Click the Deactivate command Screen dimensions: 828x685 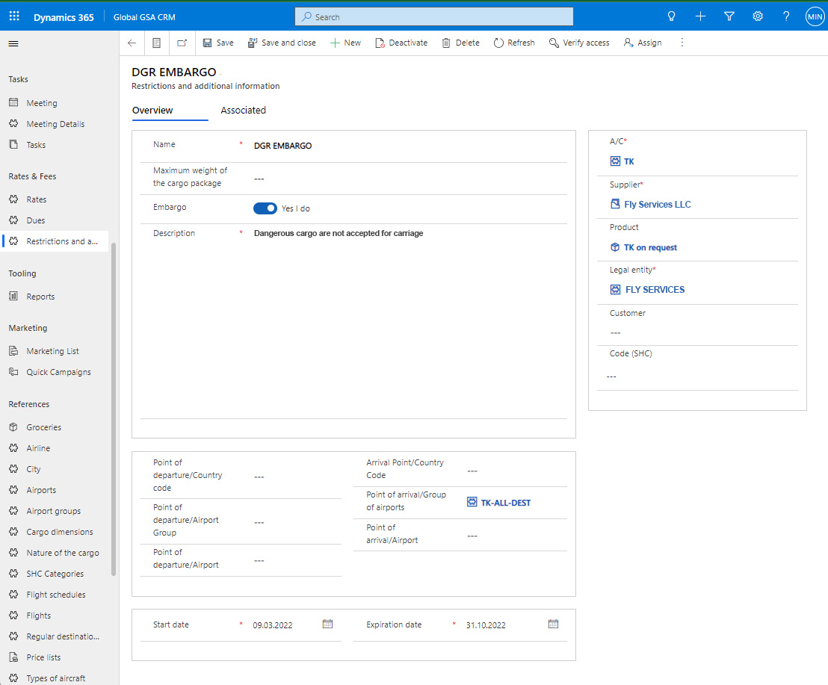401,43
